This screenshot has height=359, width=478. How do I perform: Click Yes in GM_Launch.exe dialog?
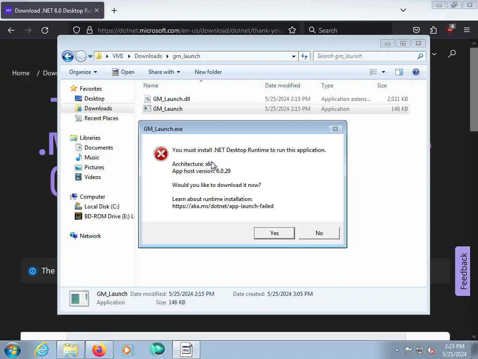click(x=274, y=233)
